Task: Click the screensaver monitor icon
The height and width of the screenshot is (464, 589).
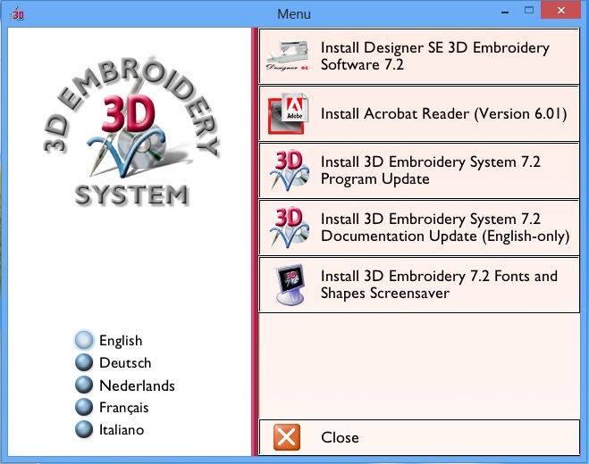Action: point(290,285)
